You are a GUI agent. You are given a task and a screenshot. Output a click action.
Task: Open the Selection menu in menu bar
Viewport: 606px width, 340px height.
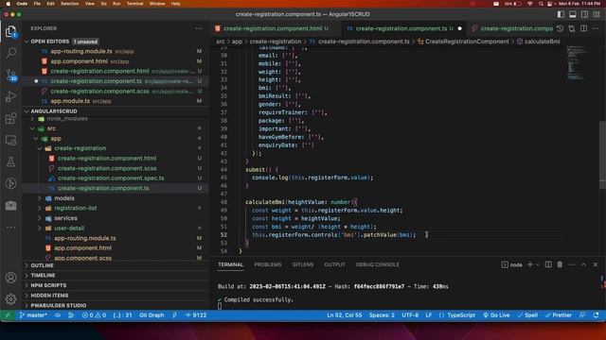(70, 4)
